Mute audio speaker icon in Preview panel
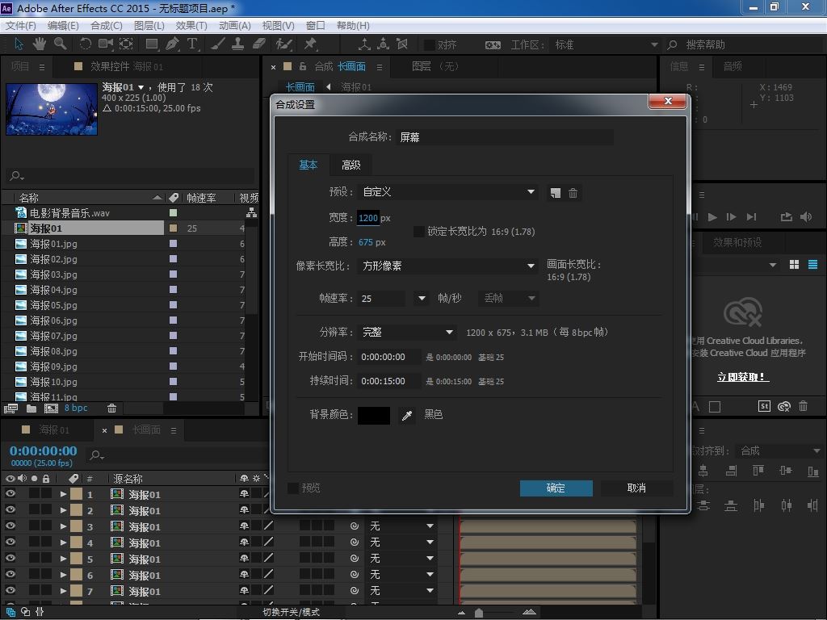Screen dimensions: 827x620 (806, 216)
